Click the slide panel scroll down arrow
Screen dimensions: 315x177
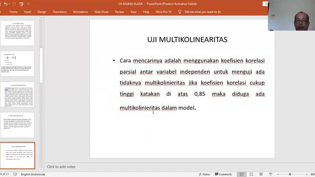(41, 169)
